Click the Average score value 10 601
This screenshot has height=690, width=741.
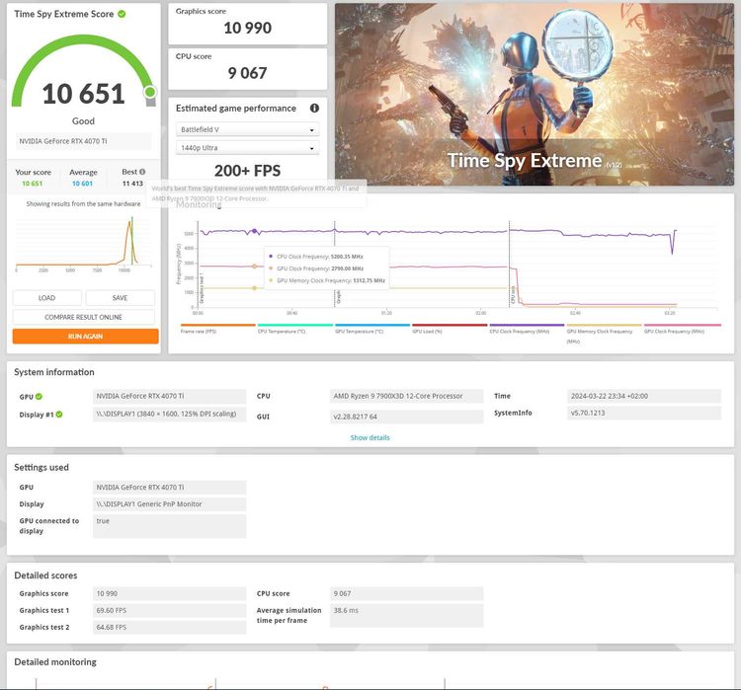[82, 184]
